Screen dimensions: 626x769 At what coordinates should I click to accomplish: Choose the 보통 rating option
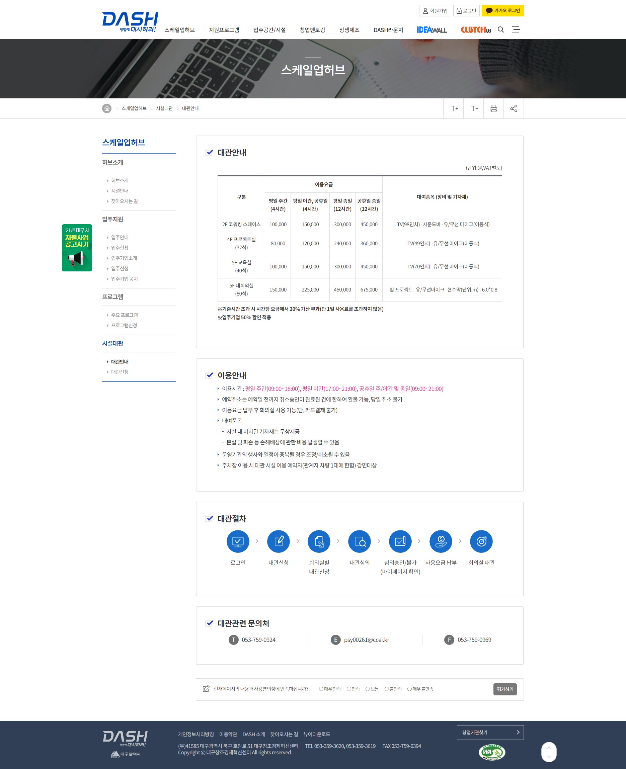point(368,689)
